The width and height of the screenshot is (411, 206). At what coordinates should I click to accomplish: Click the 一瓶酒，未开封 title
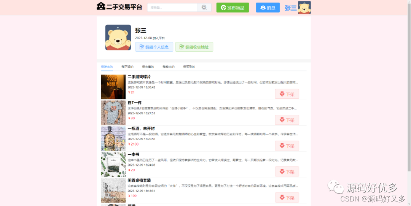pos(141,128)
